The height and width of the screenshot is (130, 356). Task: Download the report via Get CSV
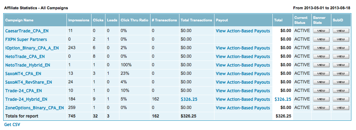12,125
